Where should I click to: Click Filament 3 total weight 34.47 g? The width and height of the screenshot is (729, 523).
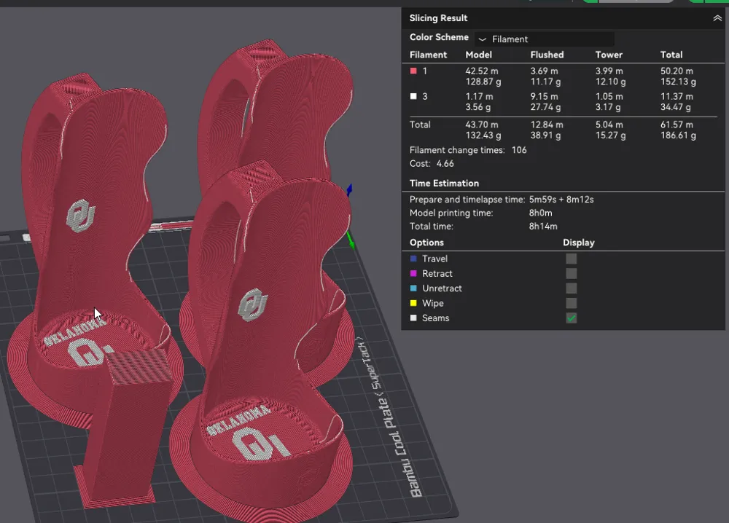(x=676, y=107)
